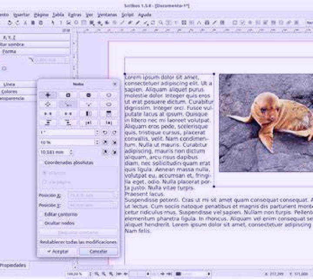This screenshot has height=279, width=313.
Task: Click the zoom-in magnifier in the status bar
Action: pyautogui.click(x=111, y=274)
